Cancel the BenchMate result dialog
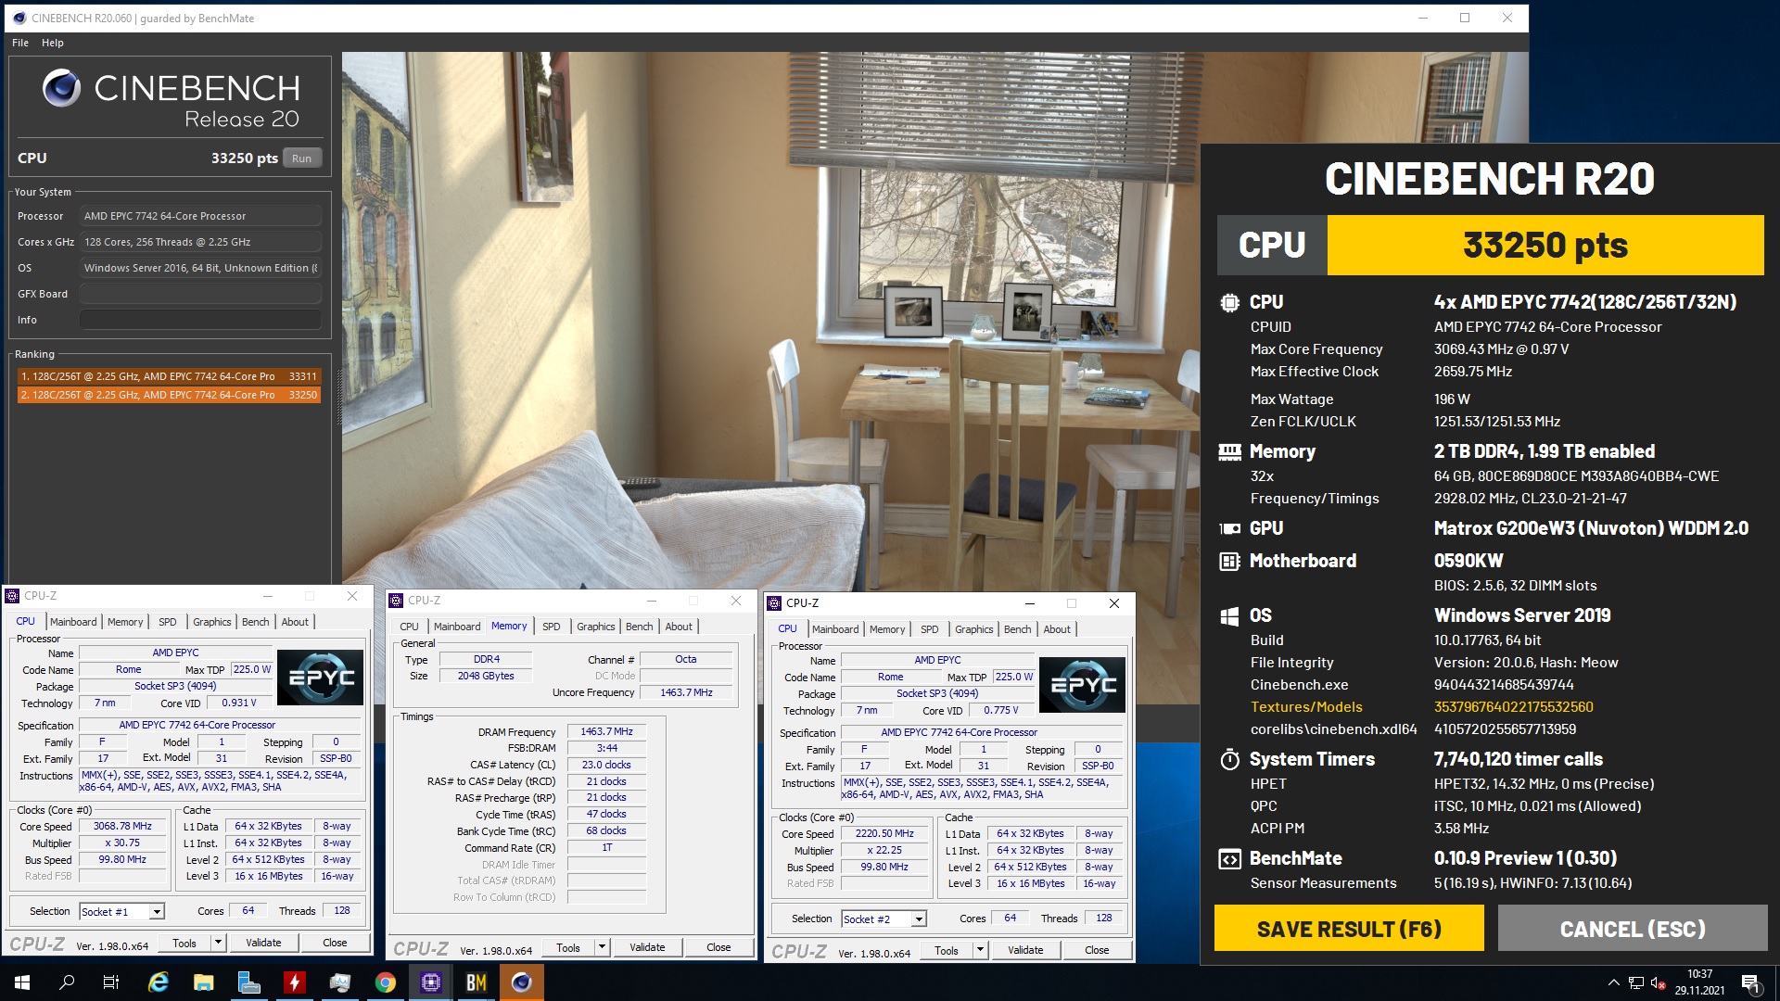This screenshot has width=1780, height=1001. (x=1632, y=929)
